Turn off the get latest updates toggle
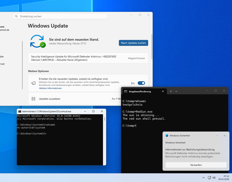 coord(141,83)
